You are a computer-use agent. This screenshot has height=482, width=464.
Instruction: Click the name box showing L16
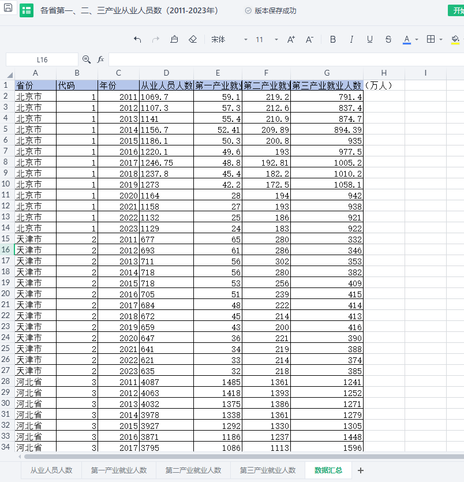pyautogui.click(x=42, y=59)
